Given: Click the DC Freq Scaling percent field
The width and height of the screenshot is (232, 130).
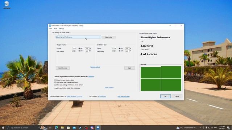Looking at the screenshot, I should [127, 51].
